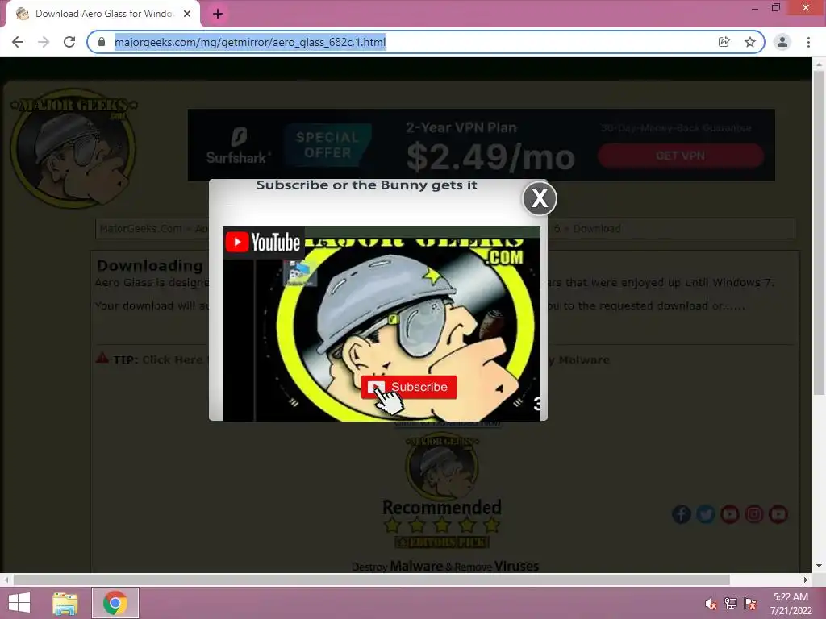Click the horizontal scrollbar thumb
This screenshot has width=826, height=619.
click(x=371, y=580)
